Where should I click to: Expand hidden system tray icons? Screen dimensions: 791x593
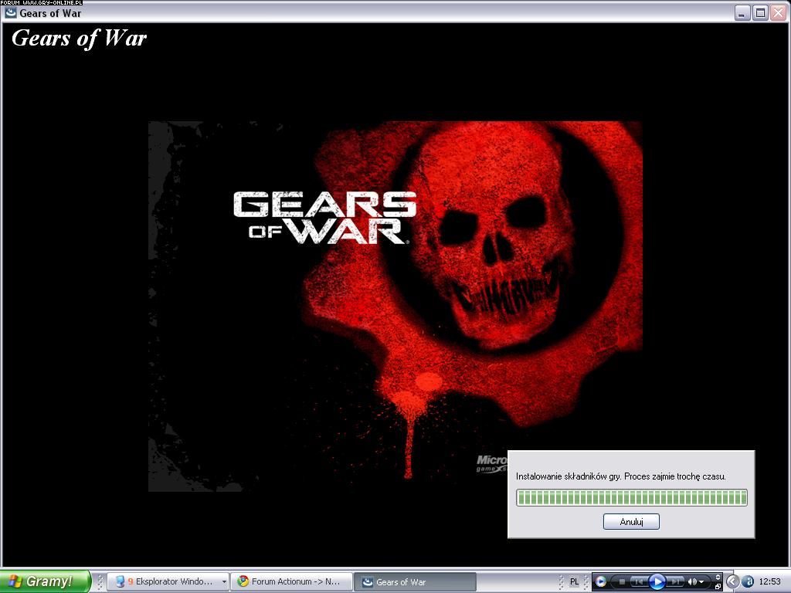tap(732, 581)
